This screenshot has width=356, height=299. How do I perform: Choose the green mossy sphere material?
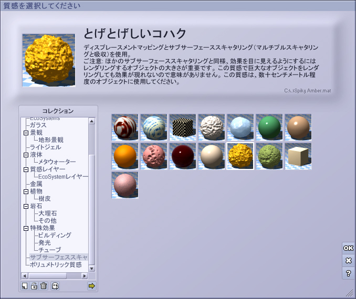click(x=269, y=156)
